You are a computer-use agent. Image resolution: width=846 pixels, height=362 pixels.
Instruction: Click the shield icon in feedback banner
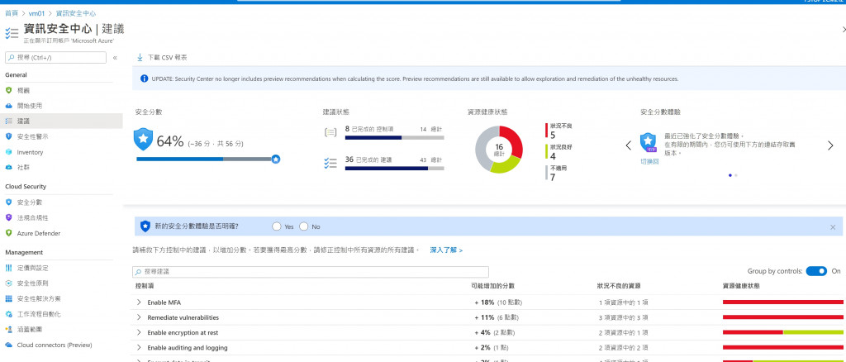(145, 226)
